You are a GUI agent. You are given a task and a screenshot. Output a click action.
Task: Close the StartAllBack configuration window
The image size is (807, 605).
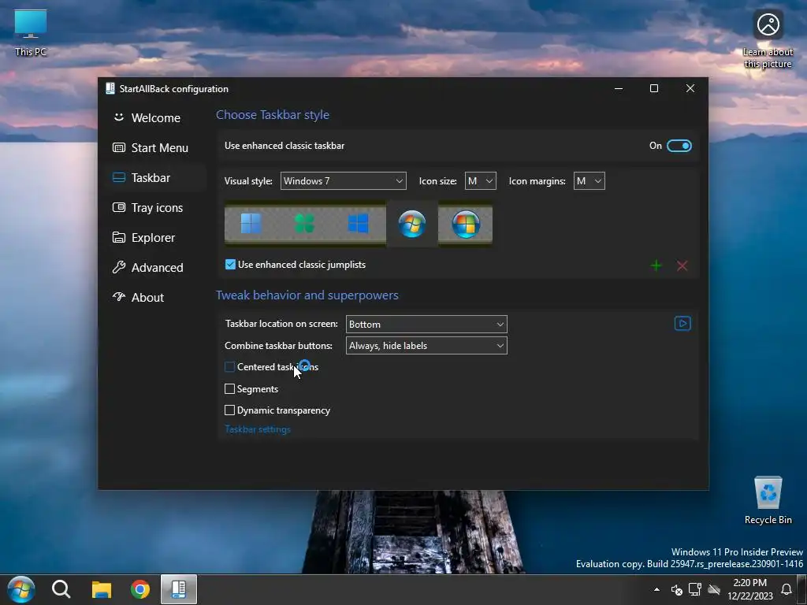point(690,88)
